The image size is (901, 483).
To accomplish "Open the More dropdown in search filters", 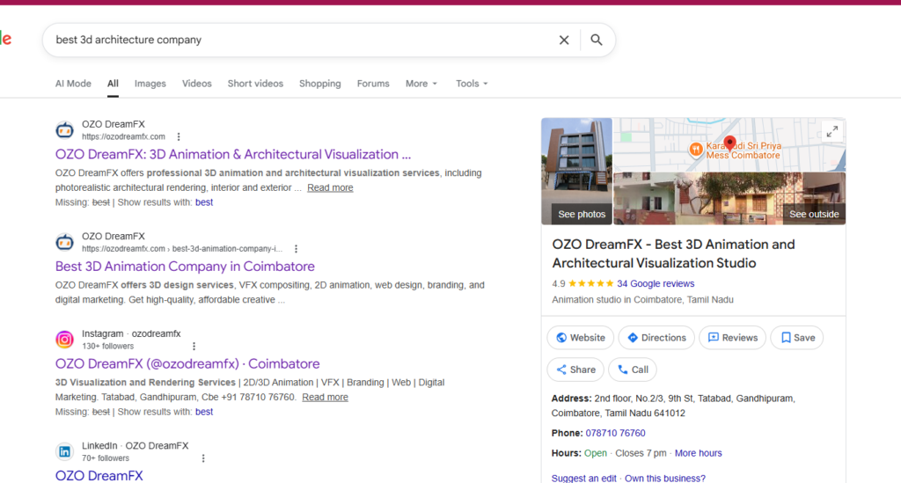I will click(421, 84).
